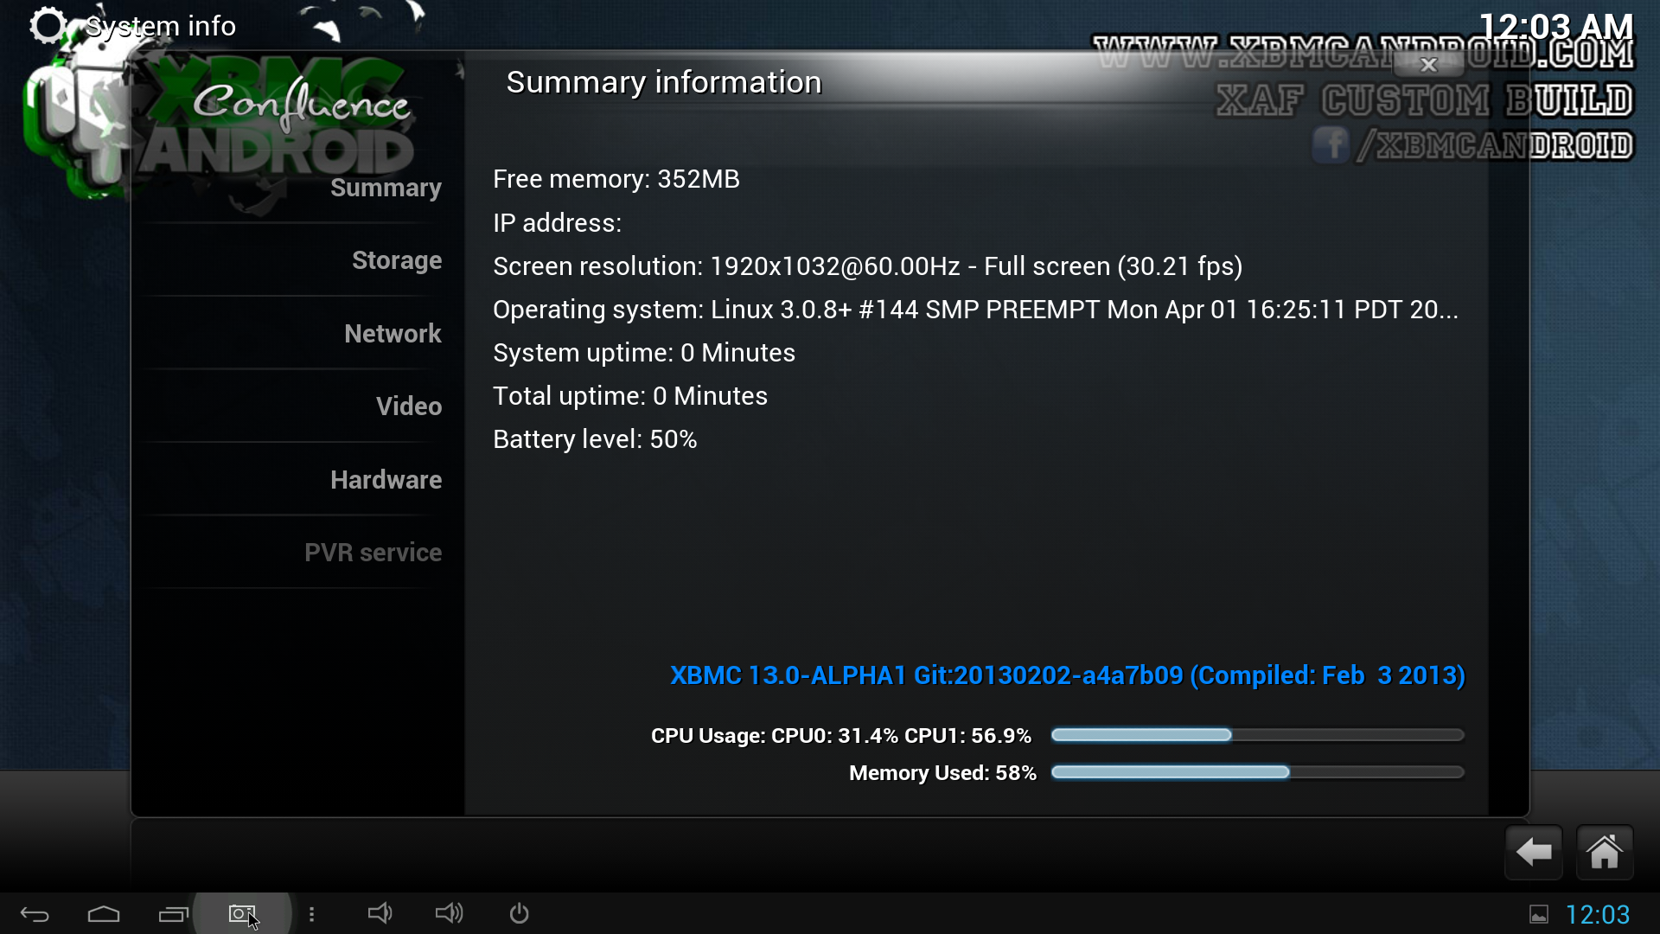The width and height of the screenshot is (1660, 934).
Task: Show Hardware information
Action: click(386, 480)
